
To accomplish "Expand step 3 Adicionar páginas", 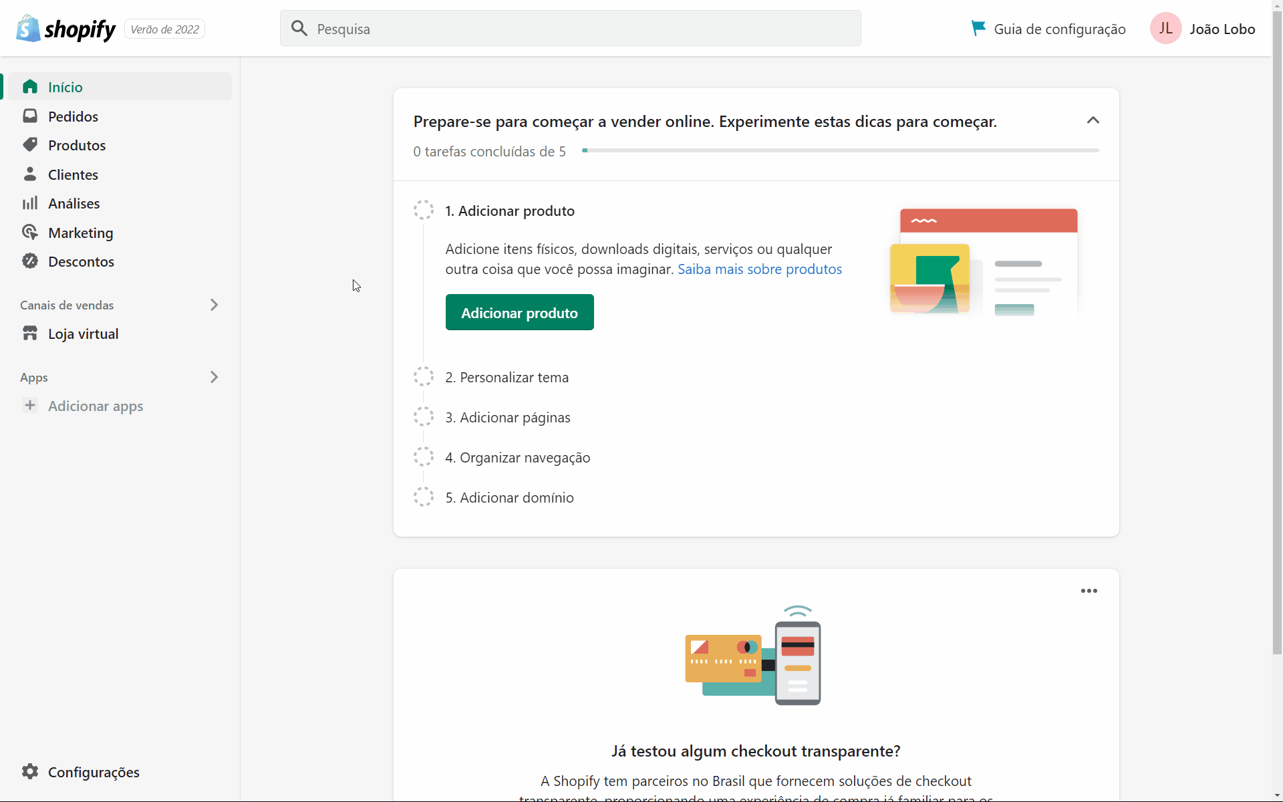I will [508, 417].
